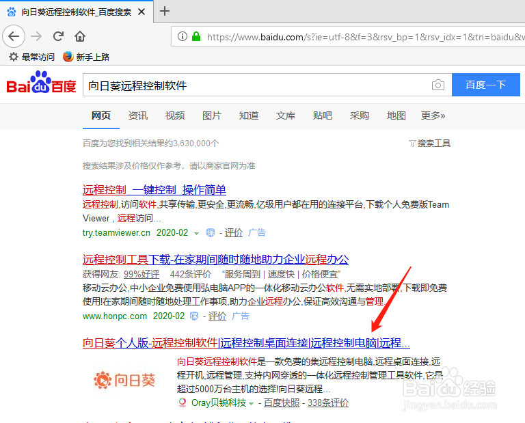Click 评价 link on honpc result

point(217,316)
